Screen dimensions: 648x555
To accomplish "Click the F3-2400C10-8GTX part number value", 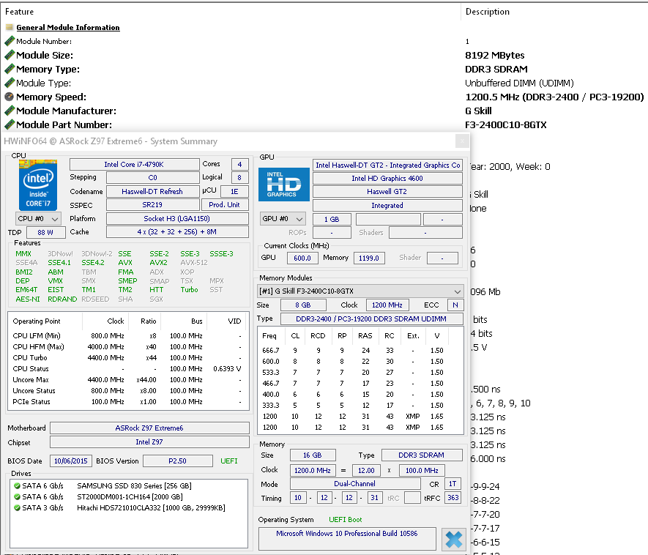I will [506, 124].
